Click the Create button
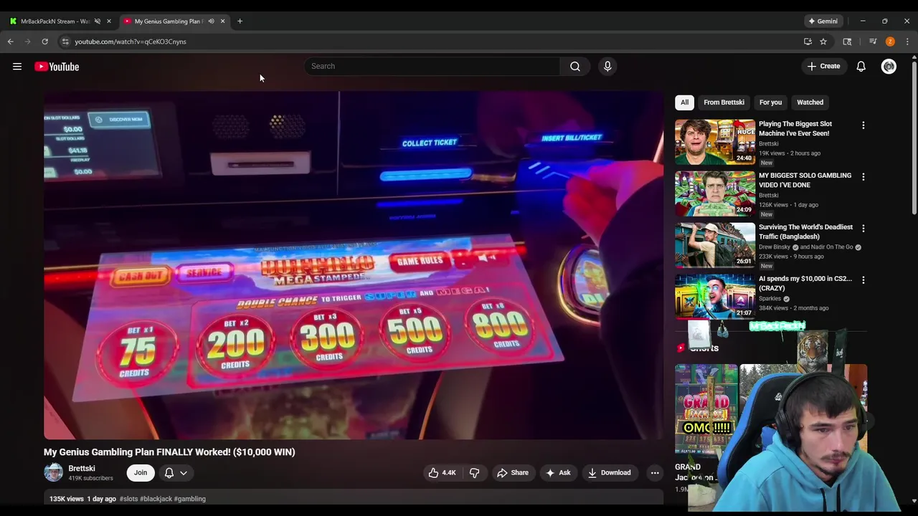The image size is (918, 516). coord(823,66)
